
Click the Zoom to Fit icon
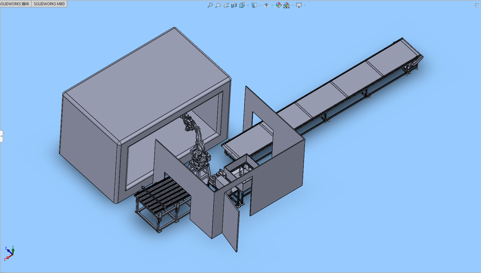(210, 5)
